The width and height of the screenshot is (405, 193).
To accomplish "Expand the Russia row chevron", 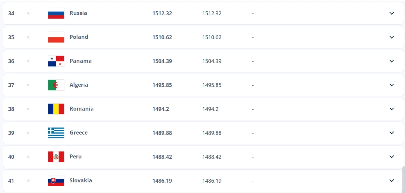I will (392, 13).
